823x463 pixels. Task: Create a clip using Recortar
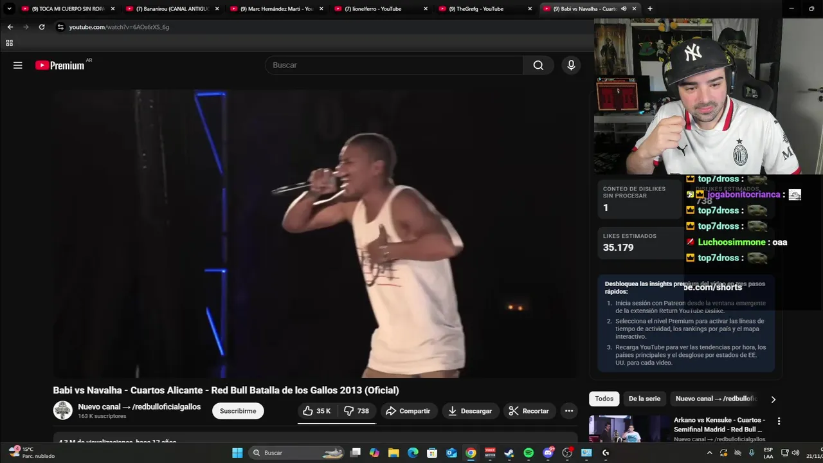point(529,411)
